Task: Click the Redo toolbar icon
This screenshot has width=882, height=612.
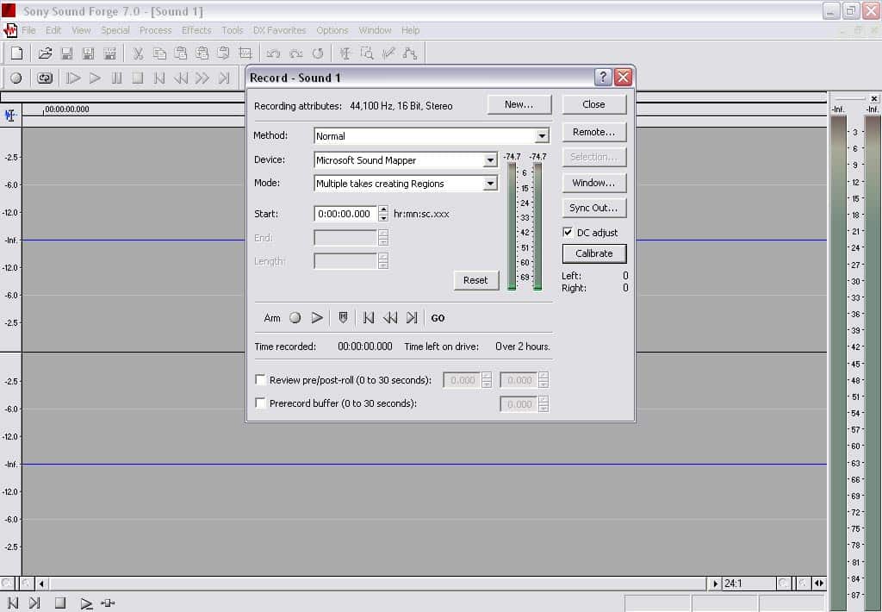Action: point(296,53)
